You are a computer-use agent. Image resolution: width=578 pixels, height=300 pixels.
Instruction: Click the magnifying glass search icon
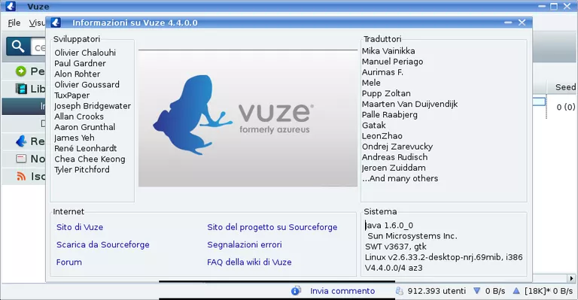tap(18, 47)
